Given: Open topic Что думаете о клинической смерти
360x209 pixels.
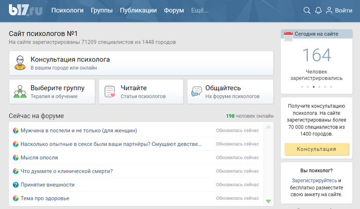Looking at the screenshot, I should (66, 171).
